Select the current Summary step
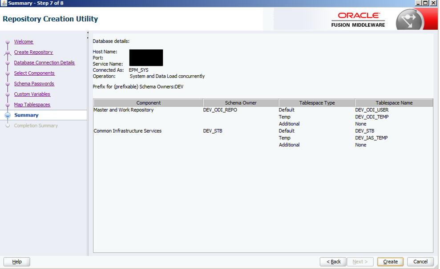 26,115
